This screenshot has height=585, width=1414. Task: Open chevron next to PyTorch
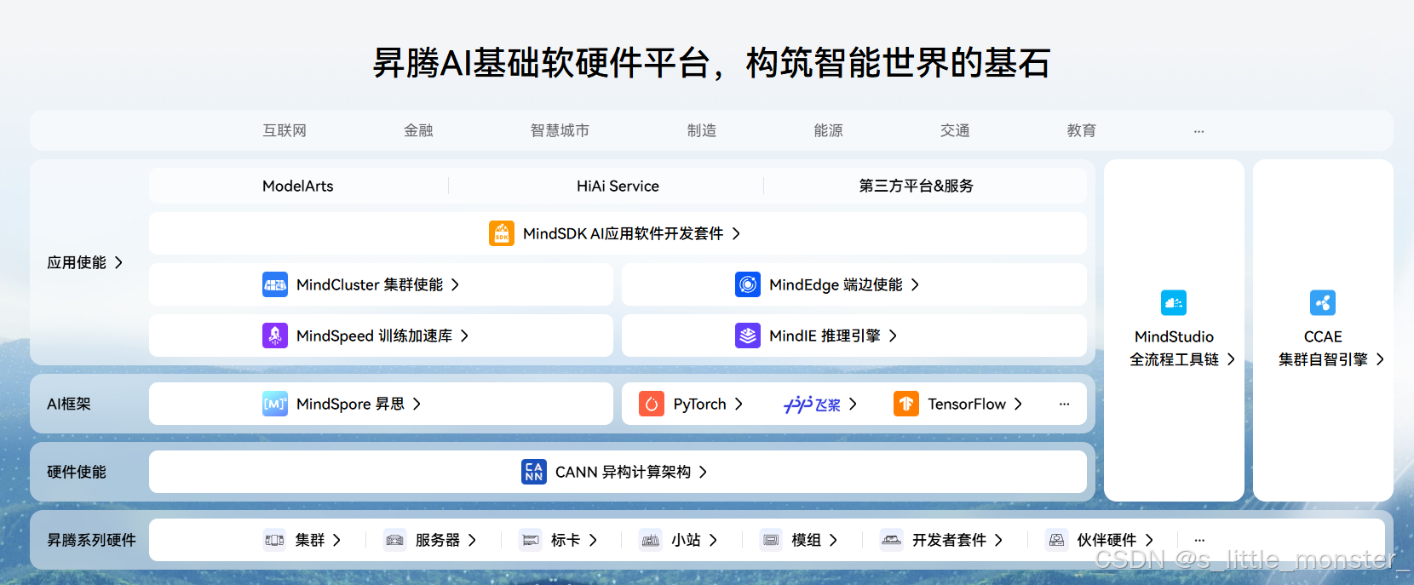click(739, 404)
